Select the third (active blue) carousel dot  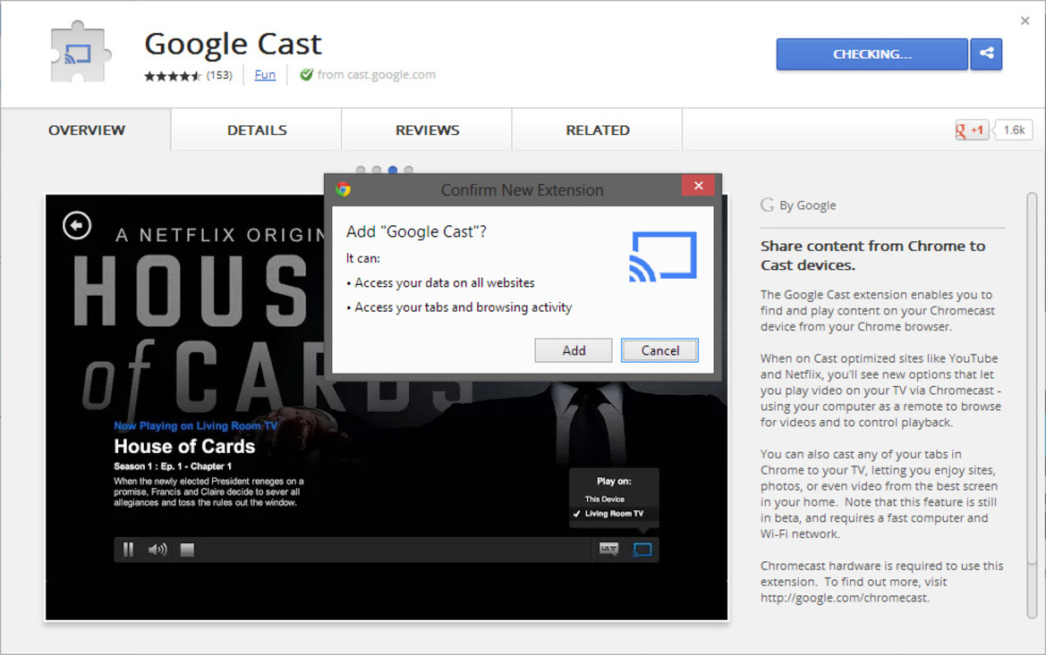(393, 170)
